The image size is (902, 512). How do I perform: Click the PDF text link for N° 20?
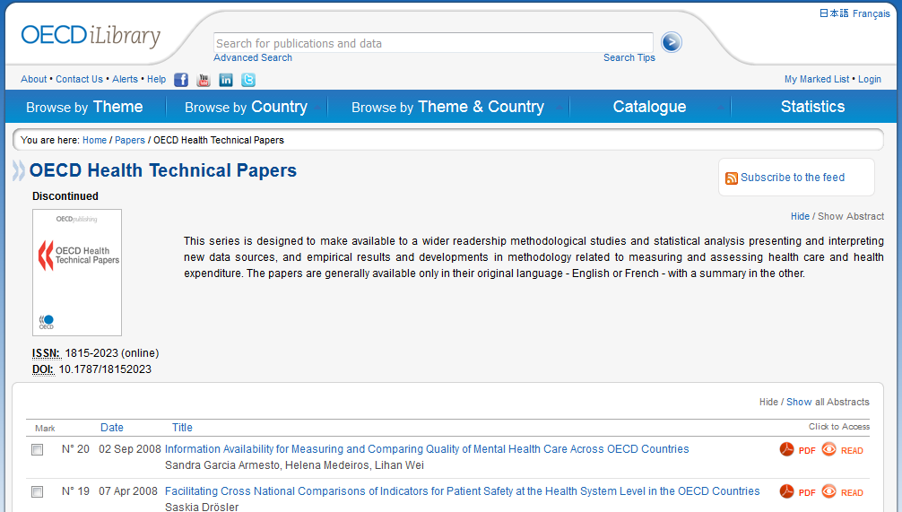pos(807,450)
